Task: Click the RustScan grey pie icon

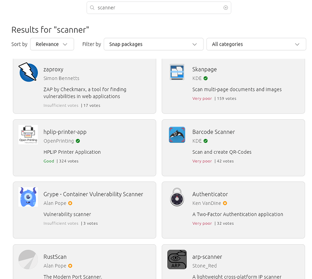Action: [28, 259]
